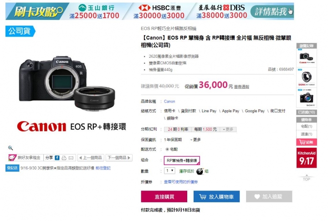Click the email envelope share icon
Screen dimensions: 328x221
coord(71,158)
